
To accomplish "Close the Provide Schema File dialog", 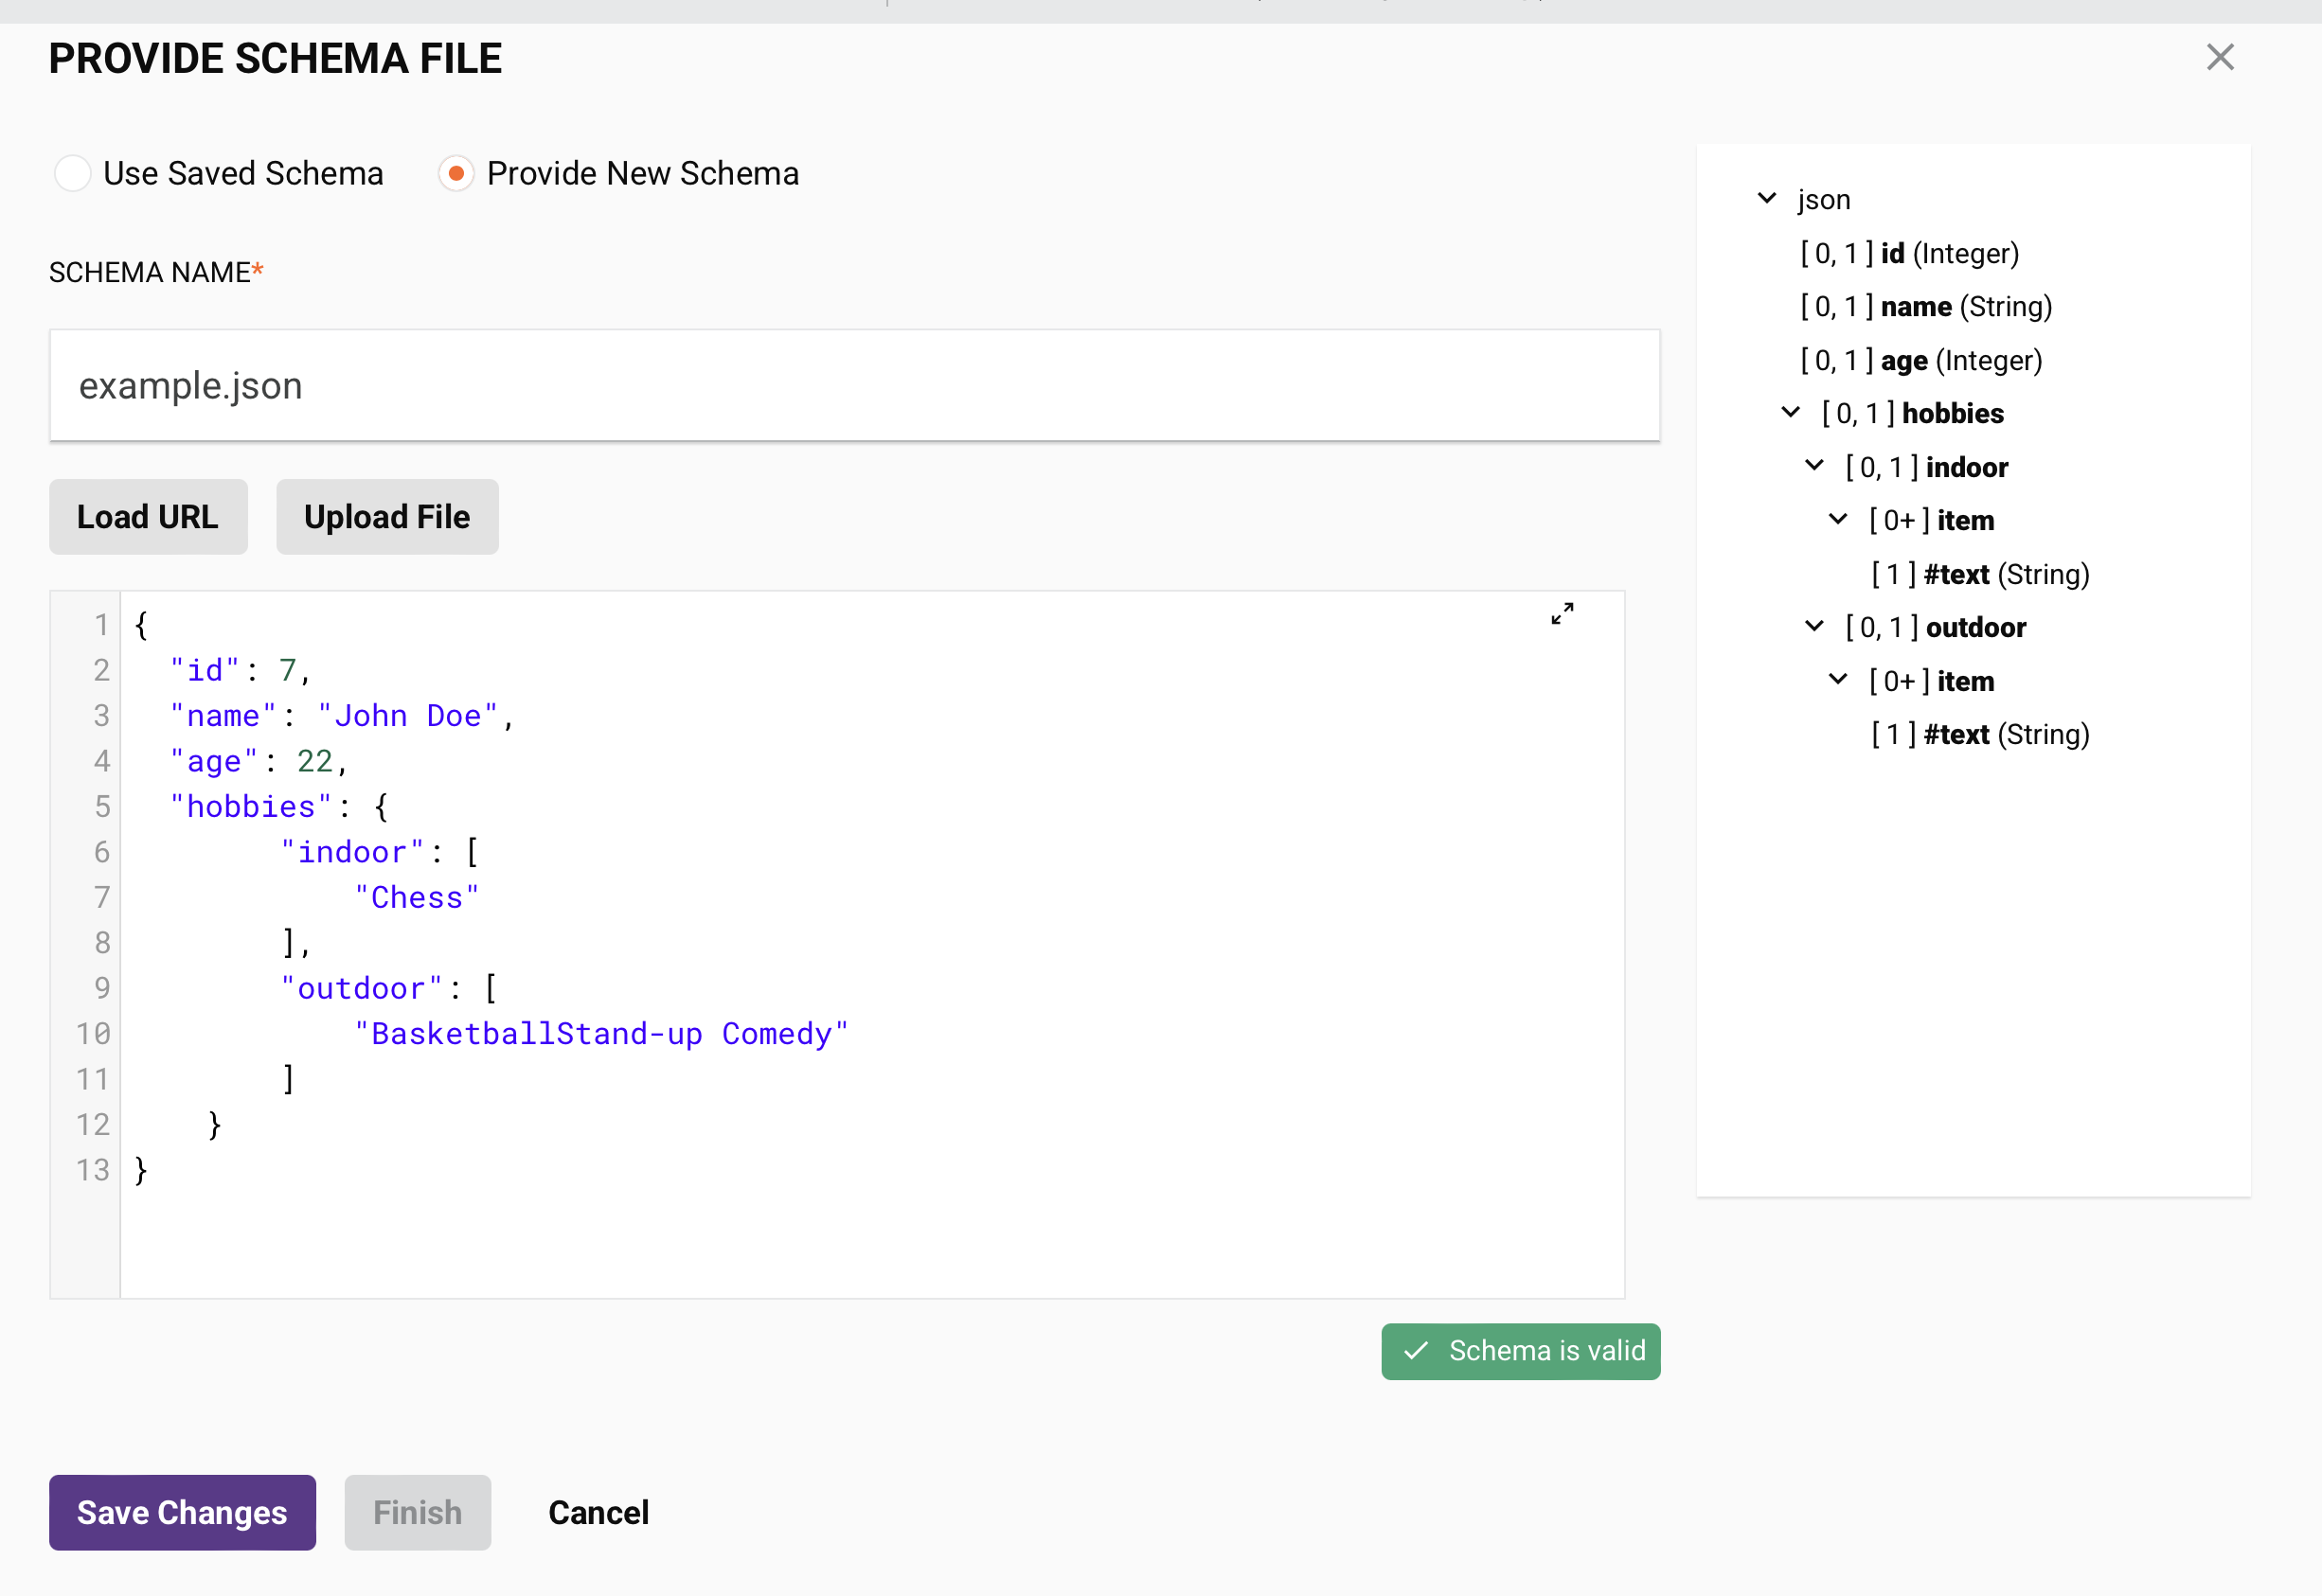I will [2220, 57].
